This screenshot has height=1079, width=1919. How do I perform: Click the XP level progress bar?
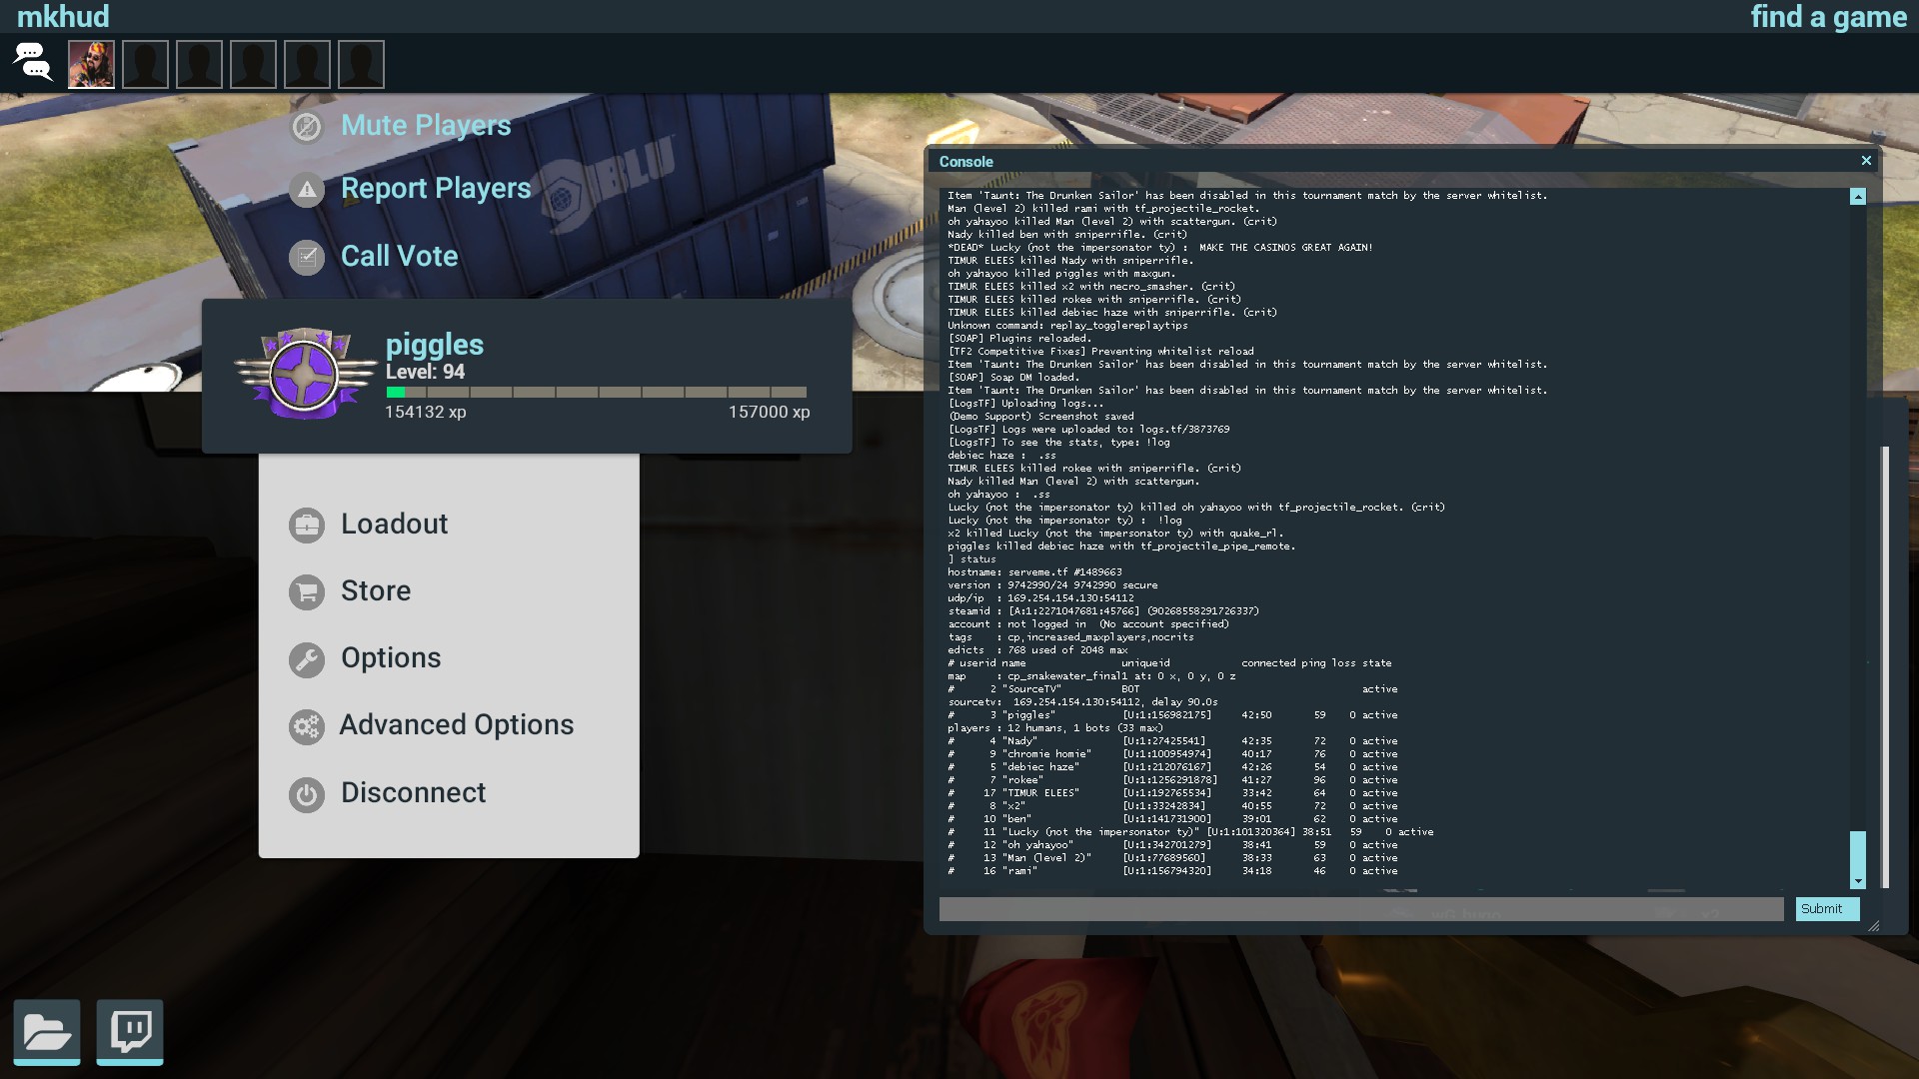(597, 393)
